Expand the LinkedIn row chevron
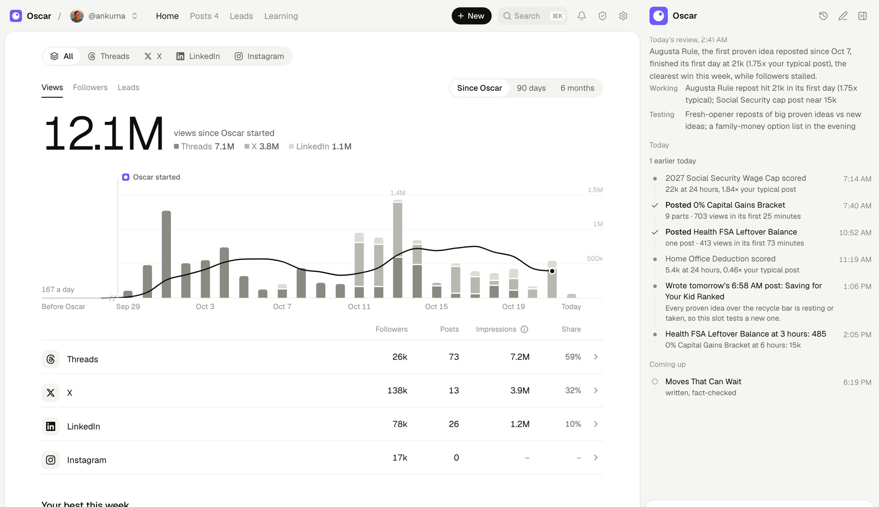This screenshot has height=507, width=879. tap(596, 424)
